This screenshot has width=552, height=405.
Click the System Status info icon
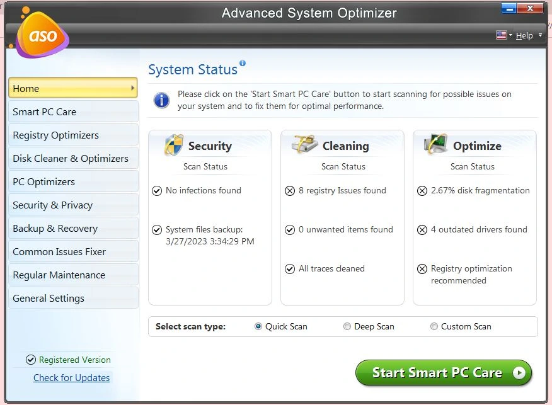pyautogui.click(x=243, y=63)
